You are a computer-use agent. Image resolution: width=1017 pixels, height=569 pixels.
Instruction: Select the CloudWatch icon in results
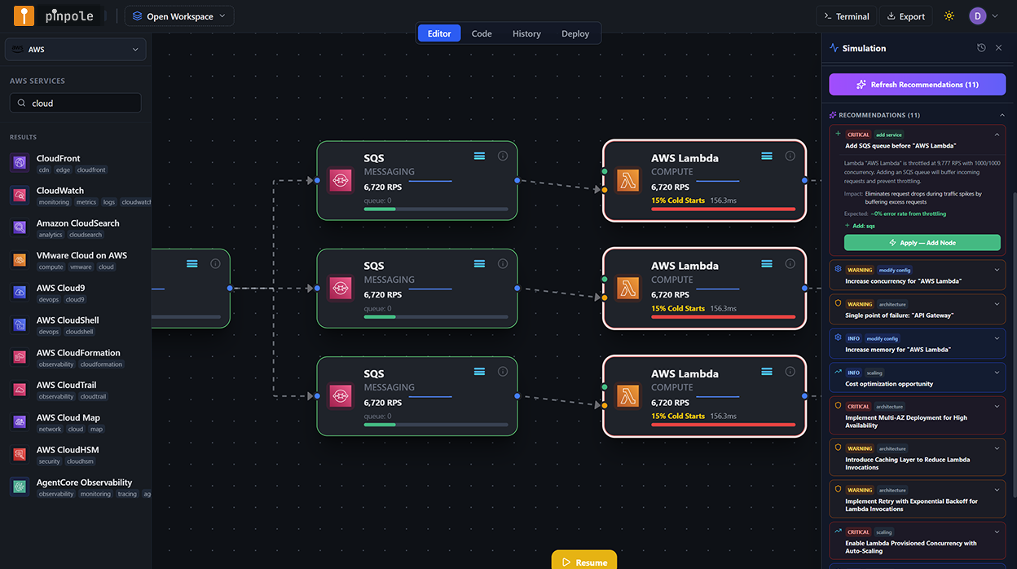tap(20, 196)
